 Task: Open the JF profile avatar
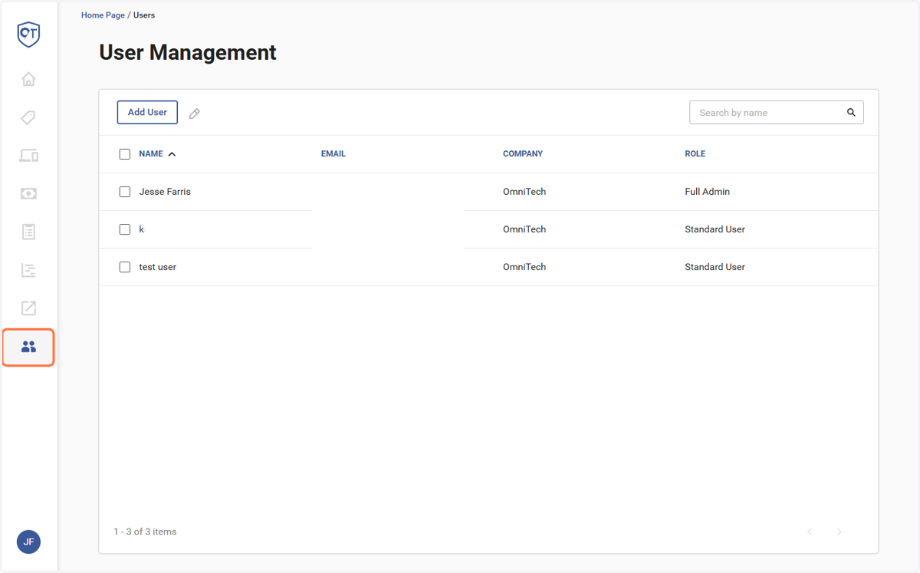coord(28,542)
